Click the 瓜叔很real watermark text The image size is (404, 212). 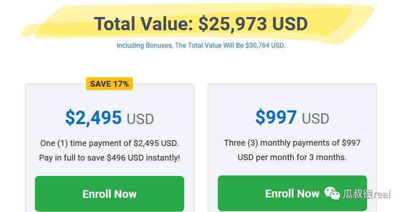(367, 194)
